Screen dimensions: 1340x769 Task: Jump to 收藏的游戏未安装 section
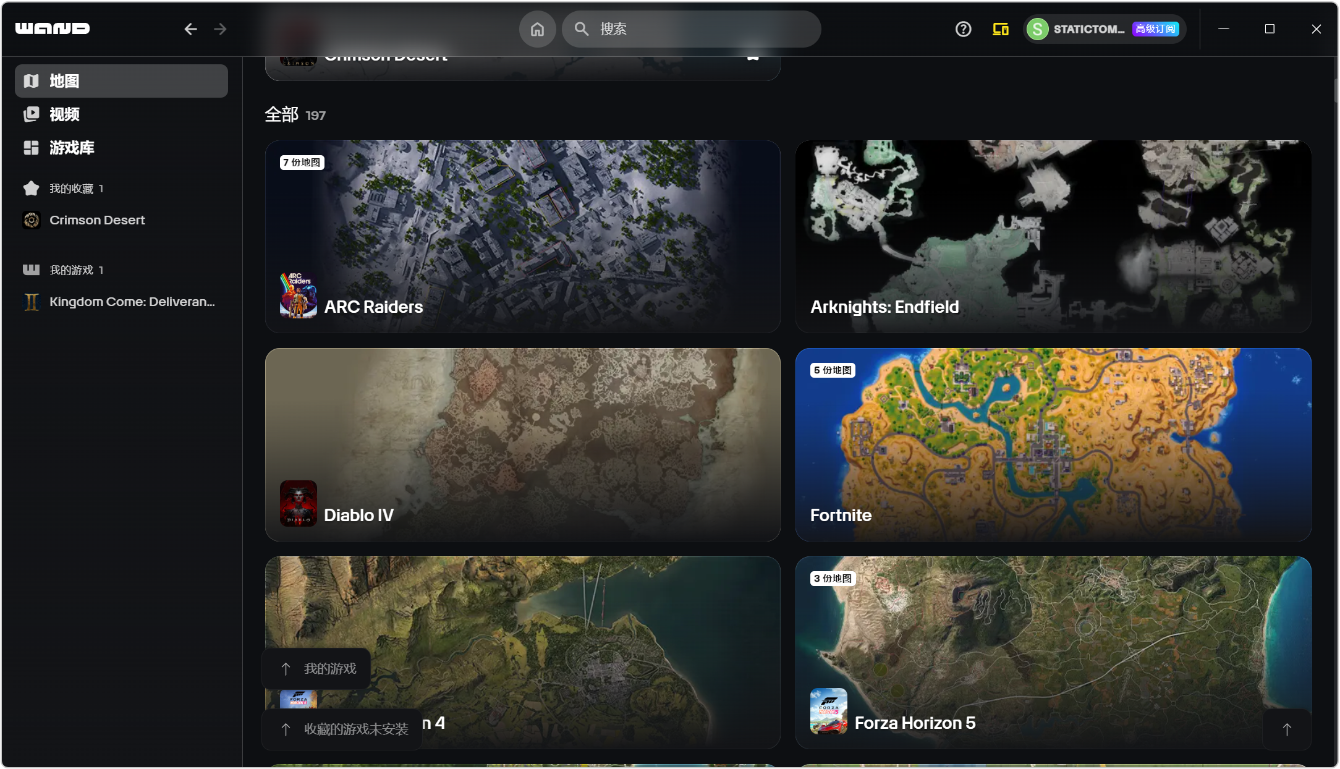point(342,729)
